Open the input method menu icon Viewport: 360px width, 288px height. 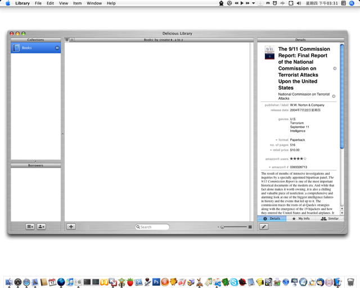(344, 3)
